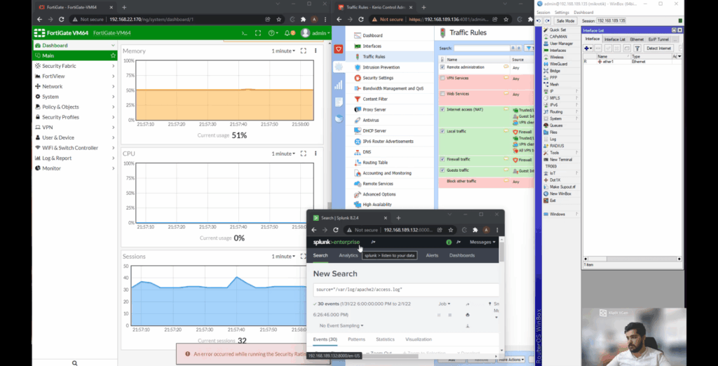Image resolution: width=718 pixels, height=366 pixels.
Task: Open the CPU widget 1 minute dropdown
Action: 283,154
